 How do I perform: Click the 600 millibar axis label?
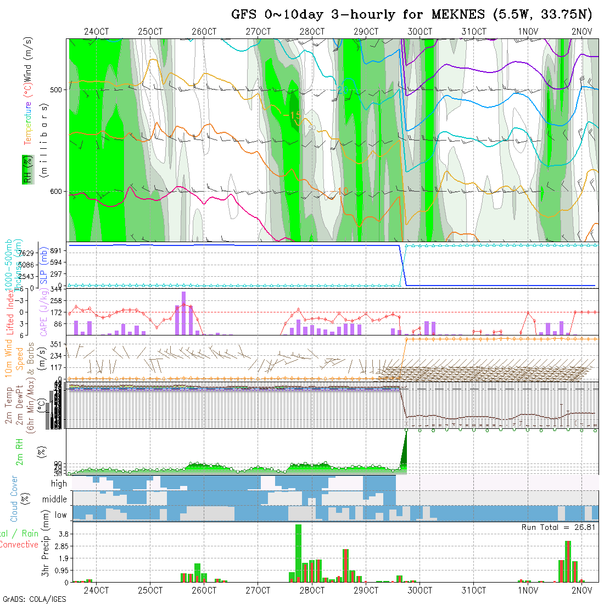(x=58, y=192)
